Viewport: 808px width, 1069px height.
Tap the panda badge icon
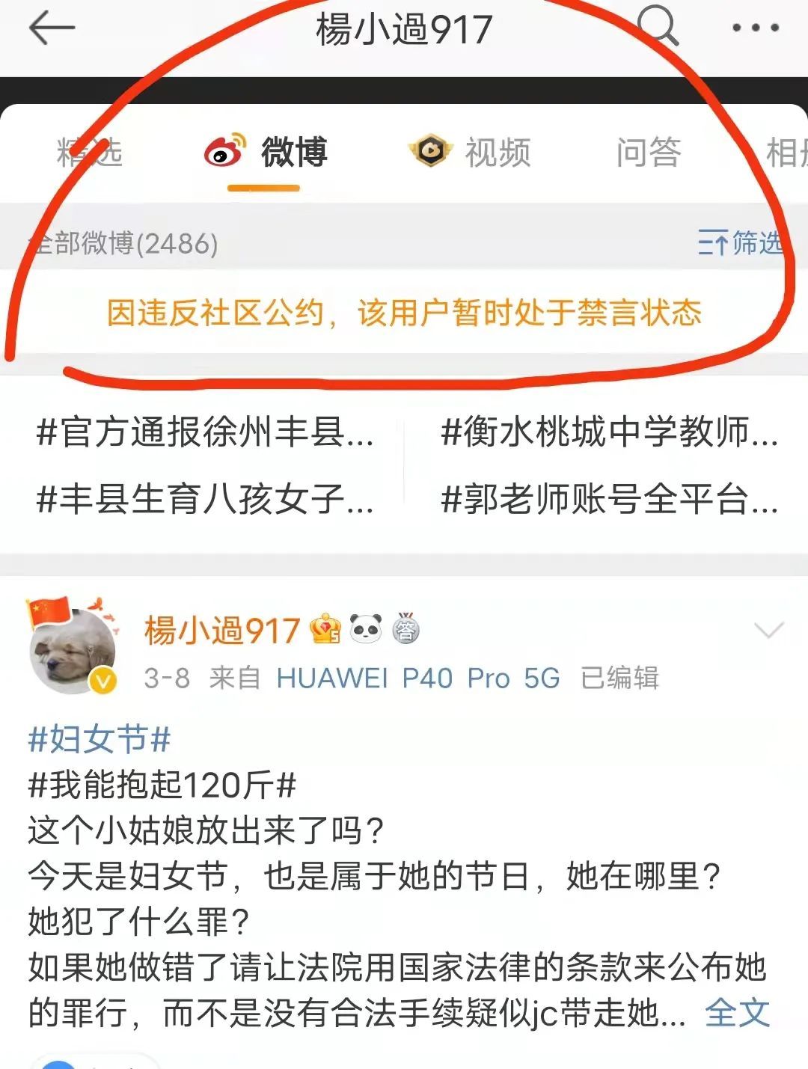pos(366,628)
